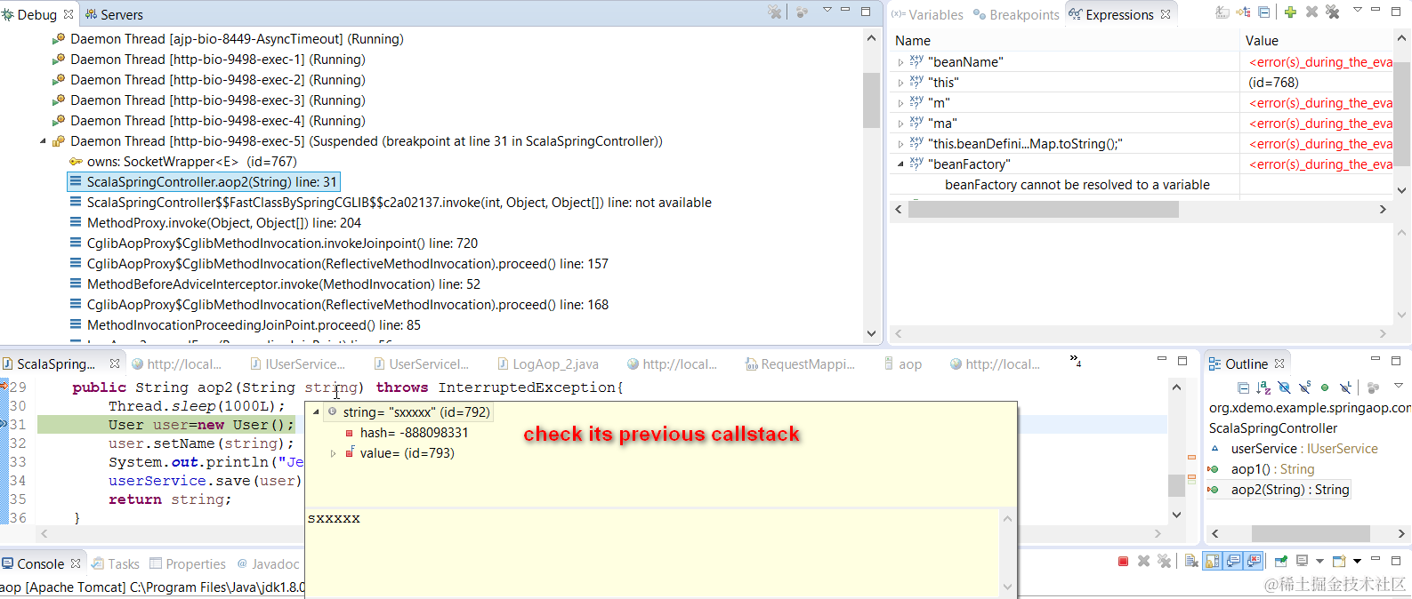1412x599 pixels.
Task: Close the Expressions tab
Action: pyautogui.click(x=1166, y=14)
